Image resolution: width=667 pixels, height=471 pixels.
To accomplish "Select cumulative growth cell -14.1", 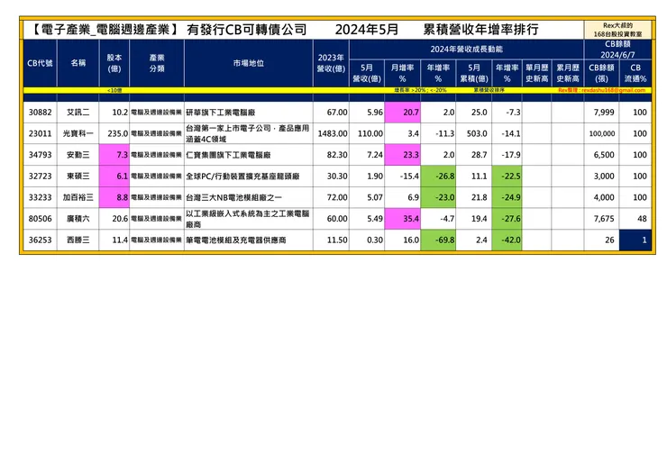I will click(x=507, y=133).
